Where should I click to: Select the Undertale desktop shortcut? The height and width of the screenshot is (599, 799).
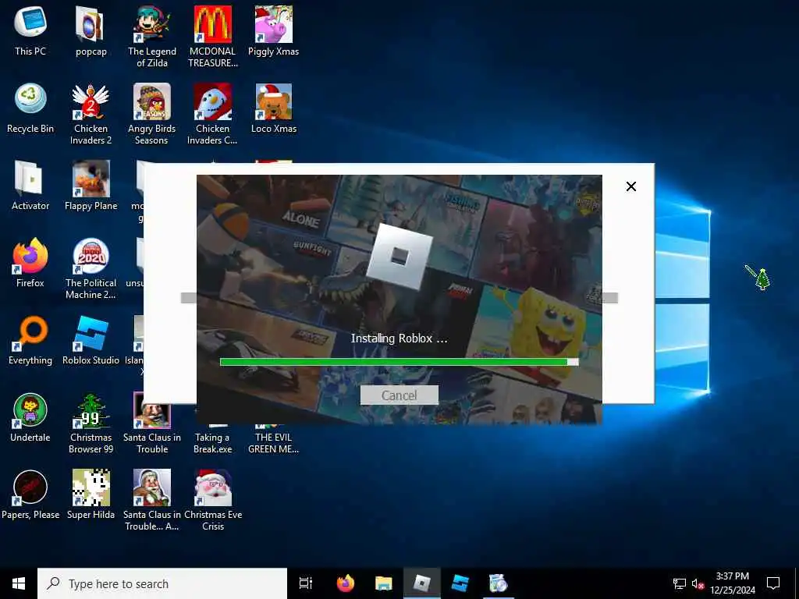point(30,418)
